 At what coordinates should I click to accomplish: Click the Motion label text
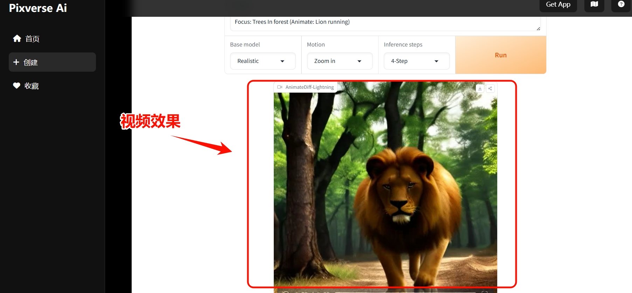click(x=316, y=44)
